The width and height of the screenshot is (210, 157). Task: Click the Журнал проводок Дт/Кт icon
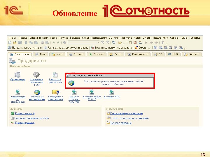tap(12, 123)
